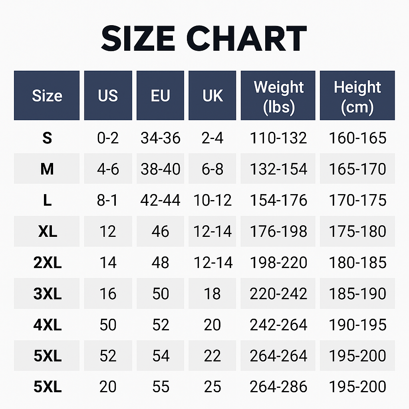This screenshot has height=409, width=409.
Task: Select the "110-132" weight cell
Action: click(x=278, y=138)
